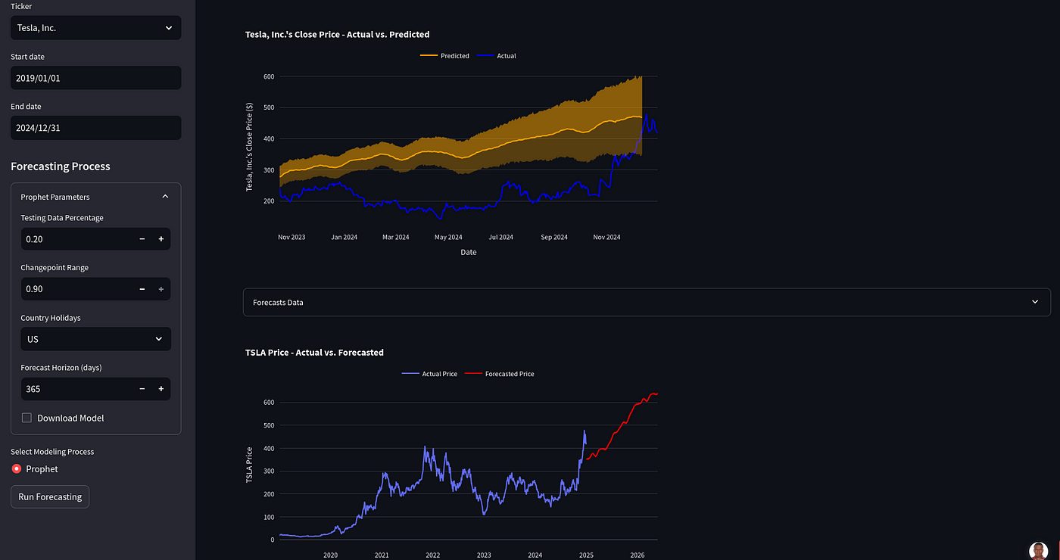Click the 2026 axis label in lower chart
The width and height of the screenshot is (1060, 560).
coord(638,555)
